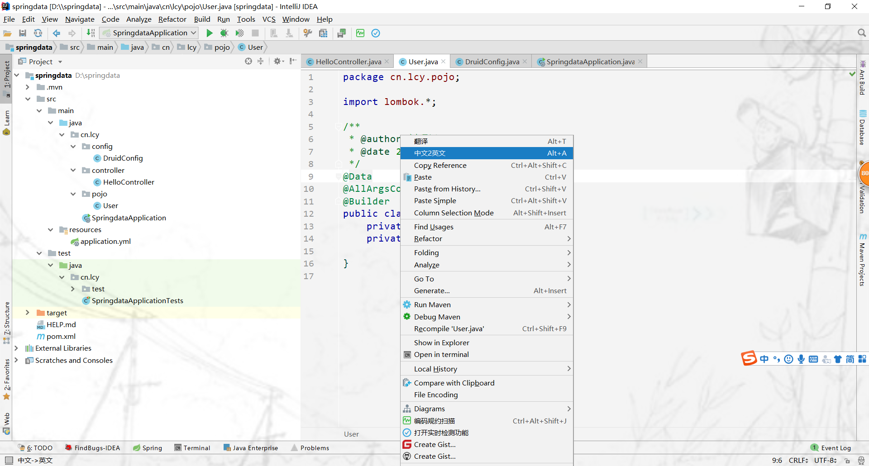Open Search Everywhere magnifier icon

pos(861,33)
